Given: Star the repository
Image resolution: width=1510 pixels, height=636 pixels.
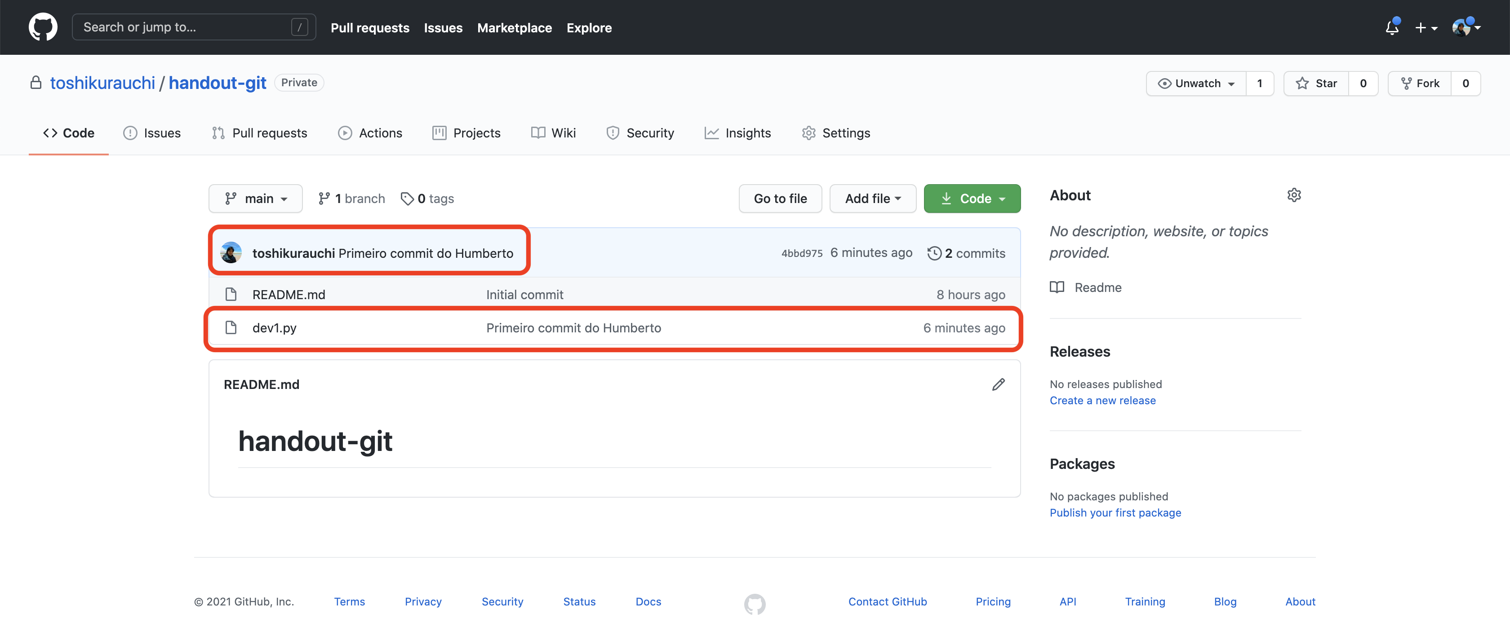Looking at the screenshot, I should [1317, 83].
